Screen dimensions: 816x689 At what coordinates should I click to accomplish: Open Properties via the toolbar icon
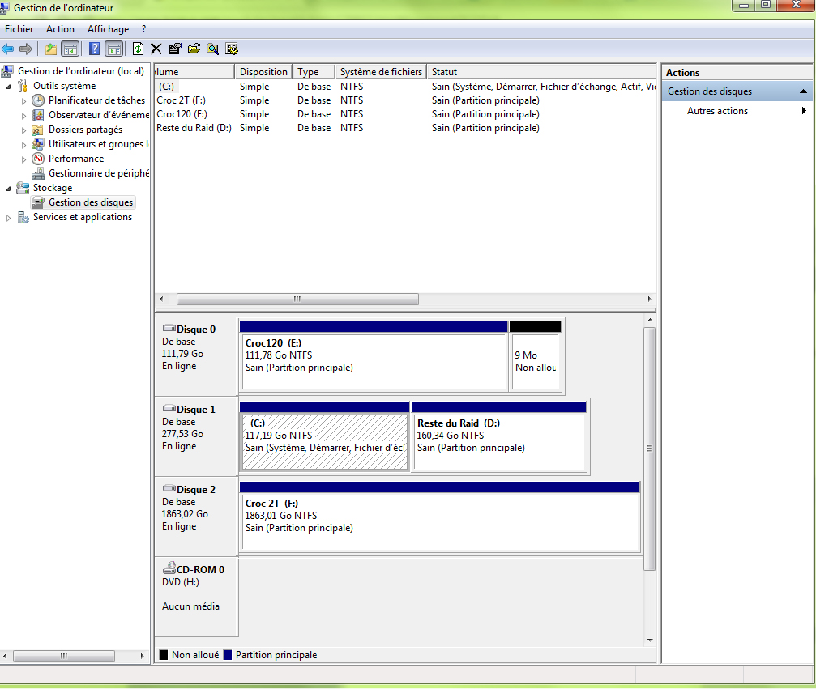click(175, 49)
